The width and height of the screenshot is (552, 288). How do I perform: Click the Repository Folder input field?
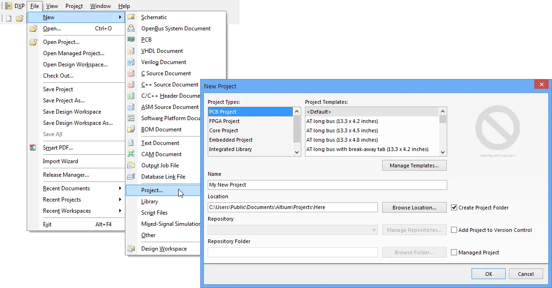pos(292,252)
